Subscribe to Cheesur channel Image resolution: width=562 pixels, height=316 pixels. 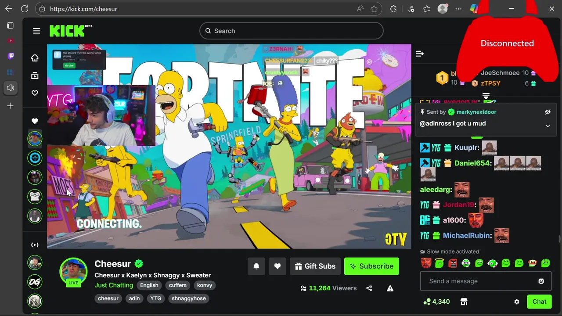point(371,266)
